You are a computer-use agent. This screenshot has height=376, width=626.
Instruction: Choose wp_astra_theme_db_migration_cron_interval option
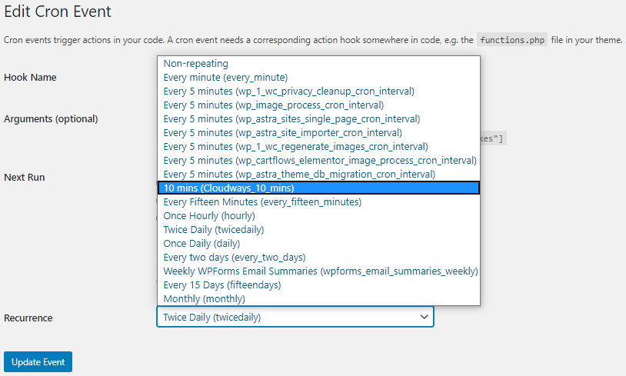pyautogui.click(x=299, y=175)
